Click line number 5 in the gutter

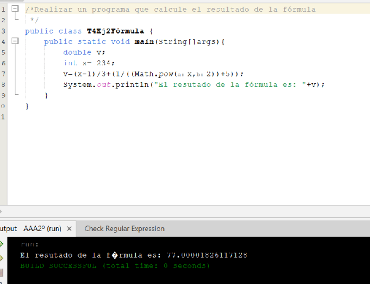tap(3, 52)
